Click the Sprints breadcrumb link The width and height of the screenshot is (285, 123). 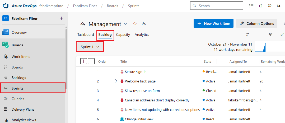pyautogui.click(x=133, y=6)
